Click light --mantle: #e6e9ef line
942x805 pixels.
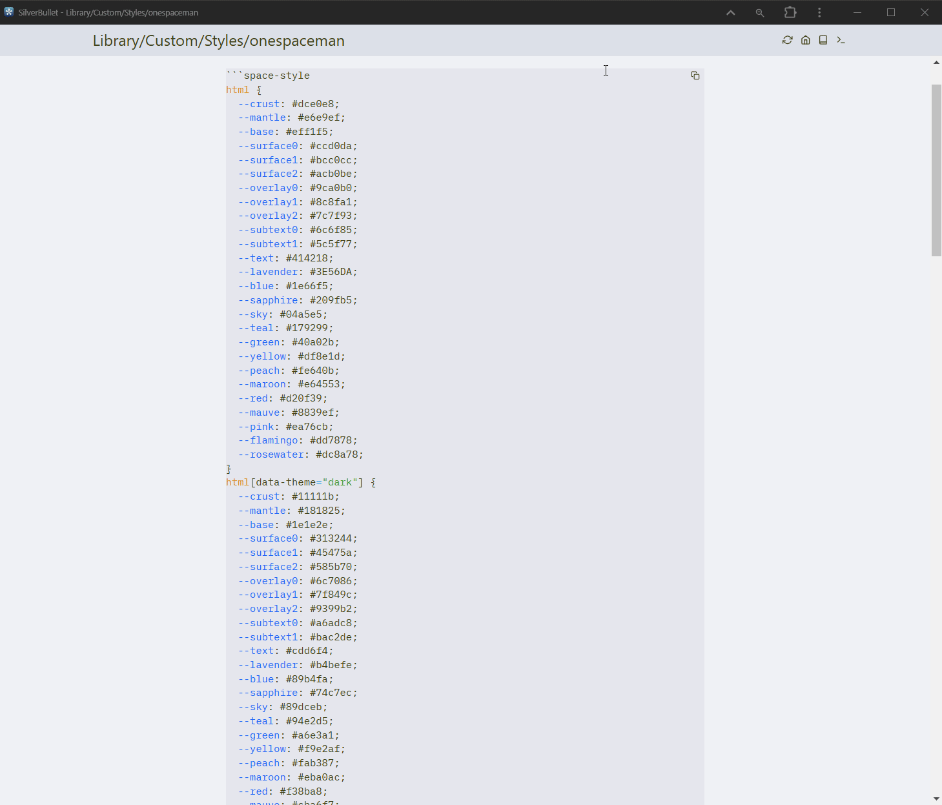click(292, 117)
